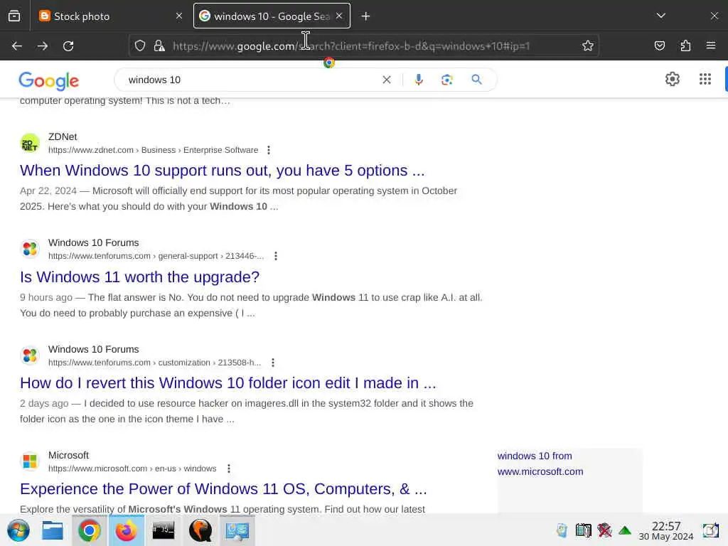Clear the search query with X
This screenshot has height=546, width=728.
tap(386, 80)
